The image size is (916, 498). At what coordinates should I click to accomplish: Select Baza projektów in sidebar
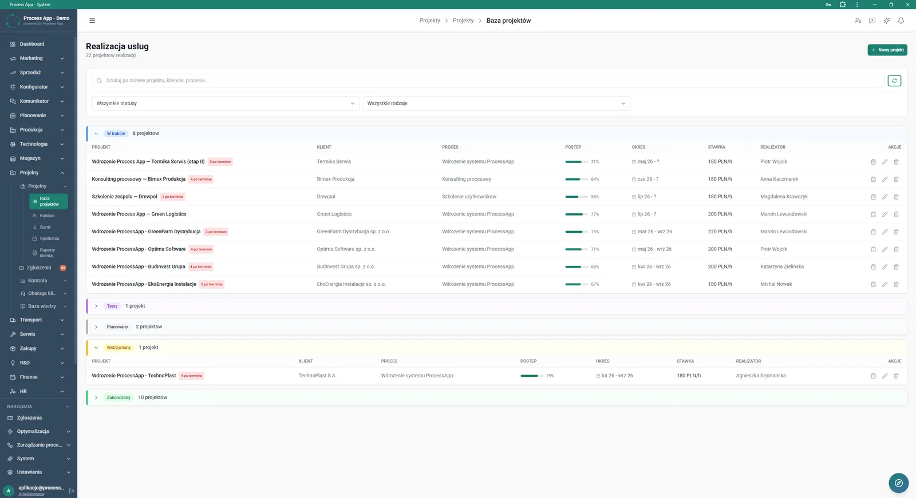pos(49,201)
